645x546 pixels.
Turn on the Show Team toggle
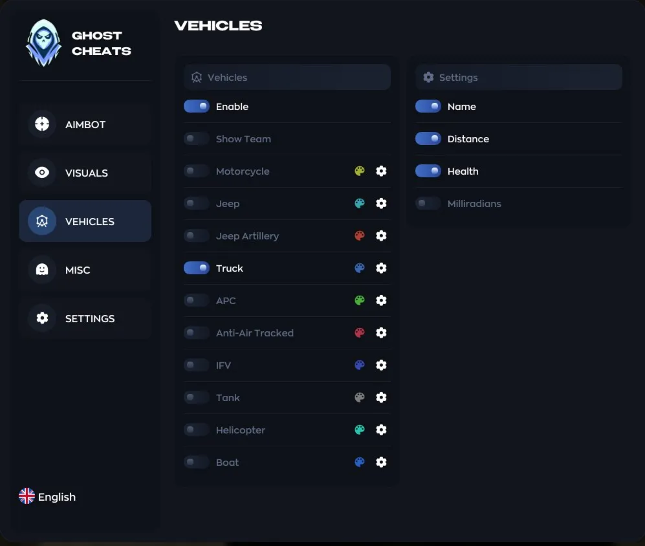[x=197, y=138]
